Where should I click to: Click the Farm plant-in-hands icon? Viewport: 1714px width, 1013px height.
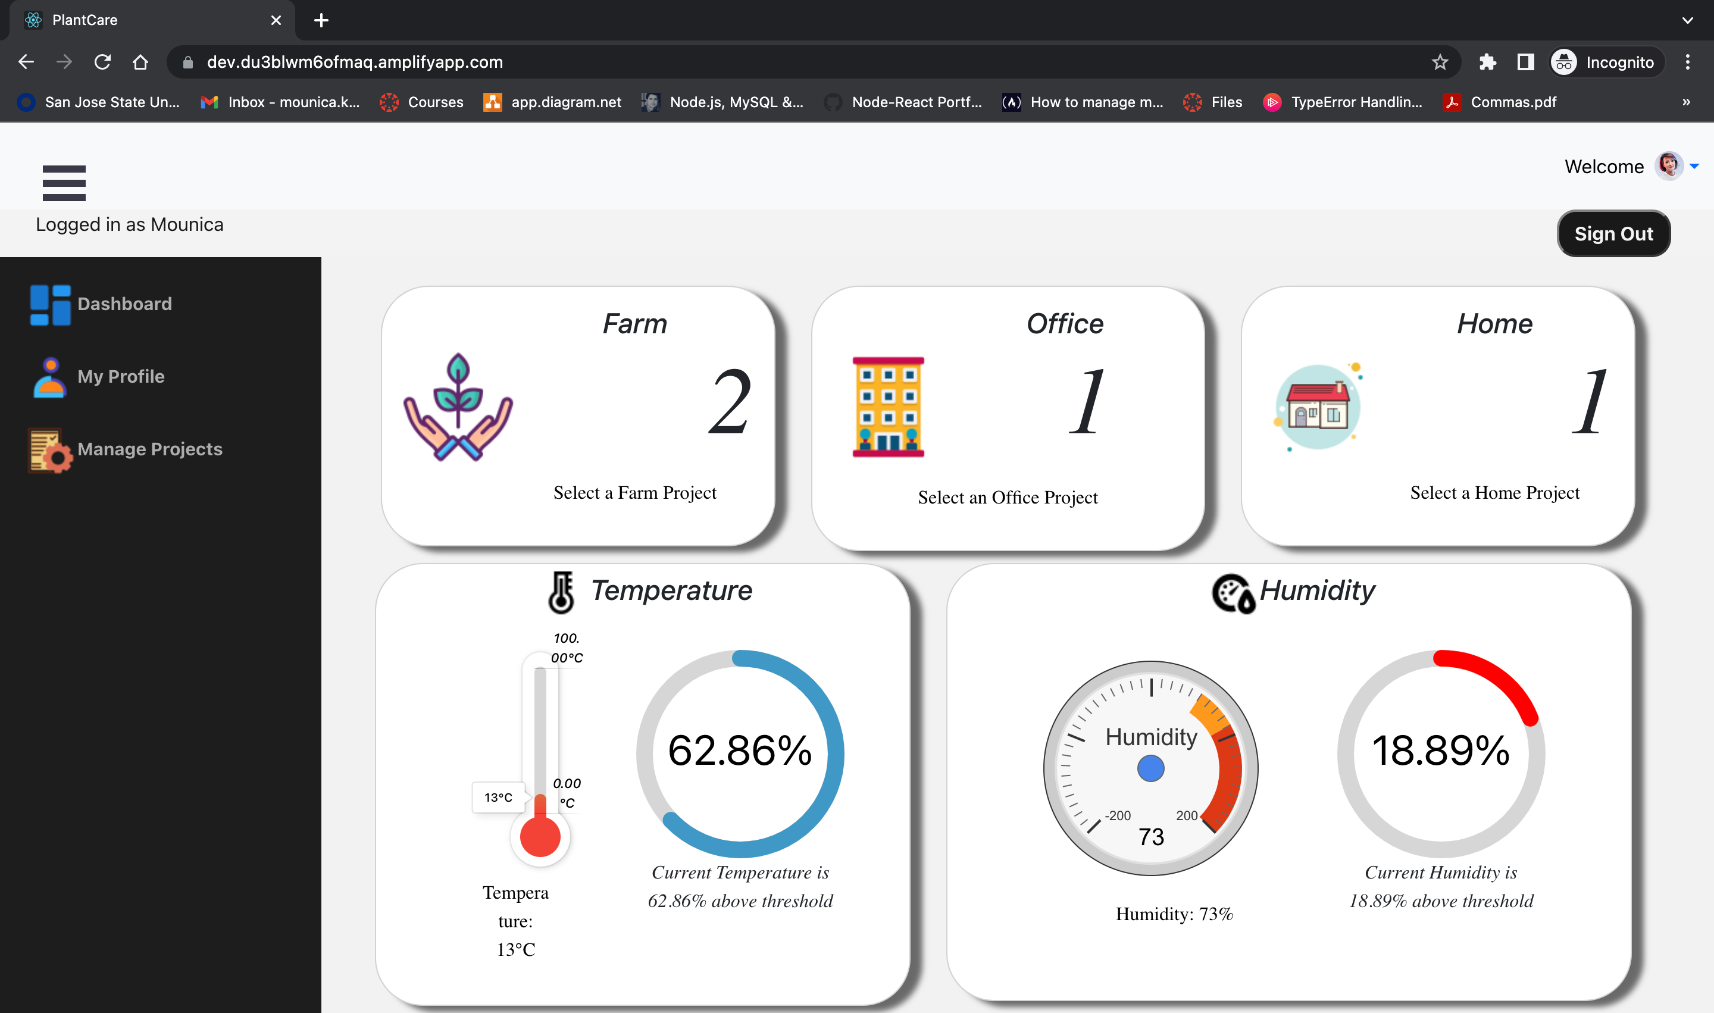point(457,407)
